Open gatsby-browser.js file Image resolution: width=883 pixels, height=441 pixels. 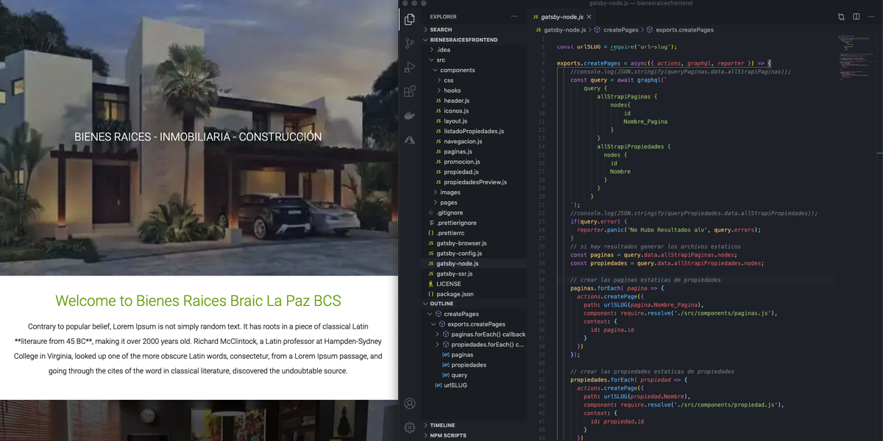(475, 243)
